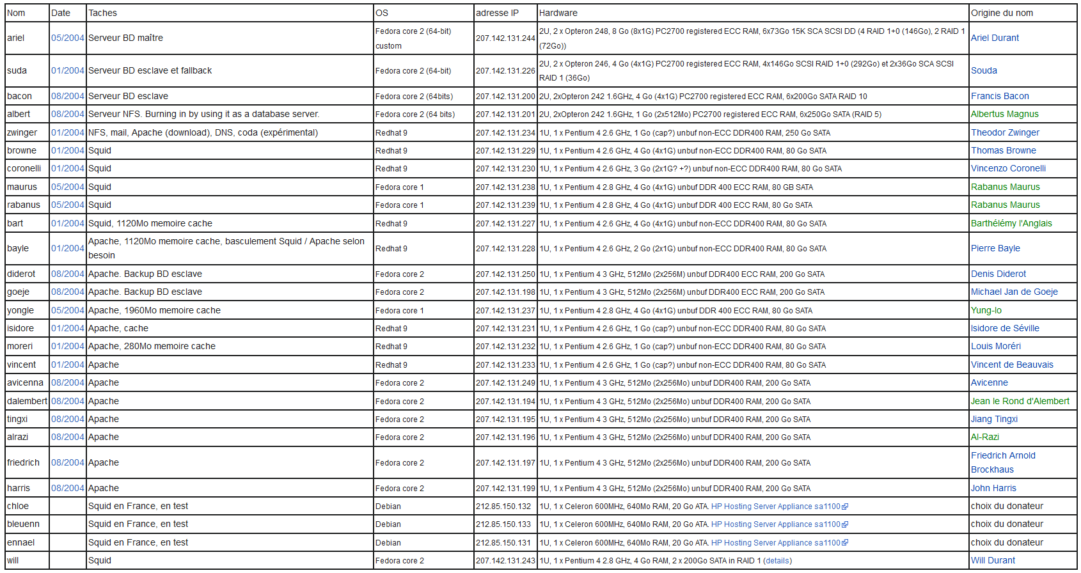
Task: Select the Nom column header
Action: tap(27, 13)
